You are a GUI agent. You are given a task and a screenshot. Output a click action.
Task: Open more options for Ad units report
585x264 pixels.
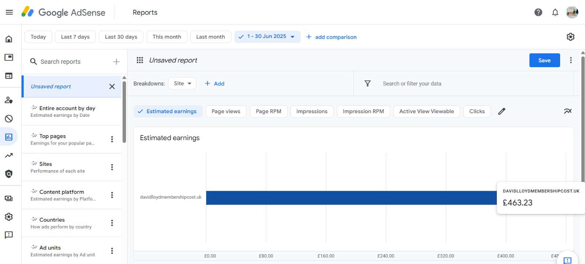coord(112,251)
